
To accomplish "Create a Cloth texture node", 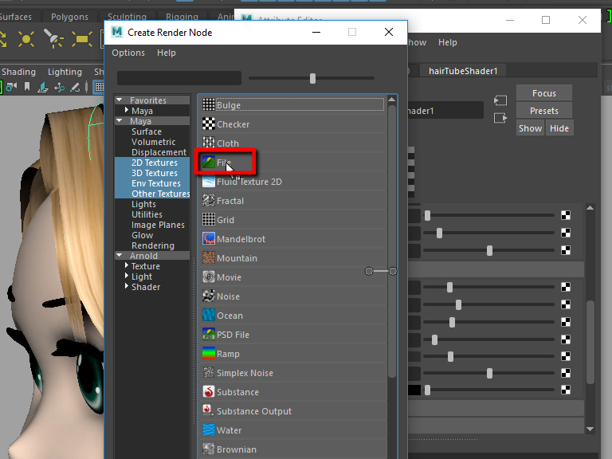I will coord(292,143).
